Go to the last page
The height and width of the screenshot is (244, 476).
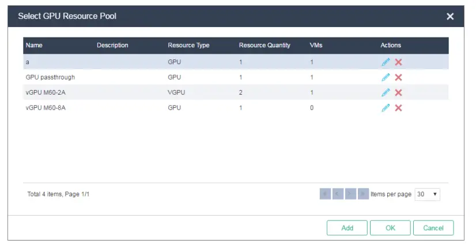point(364,194)
